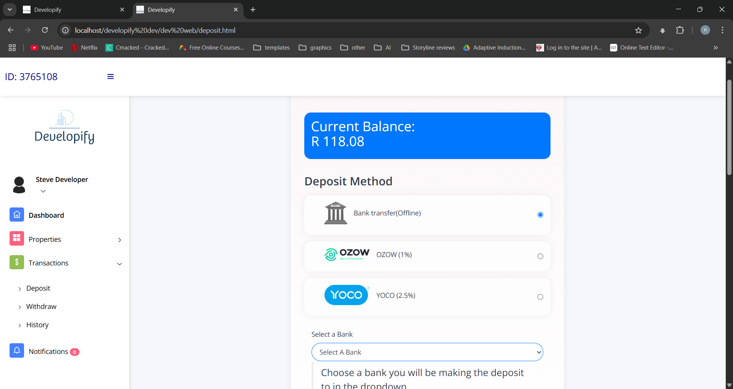Open the Select A Bank dropdown
The height and width of the screenshot is (389, 733).
click(427, 352)
